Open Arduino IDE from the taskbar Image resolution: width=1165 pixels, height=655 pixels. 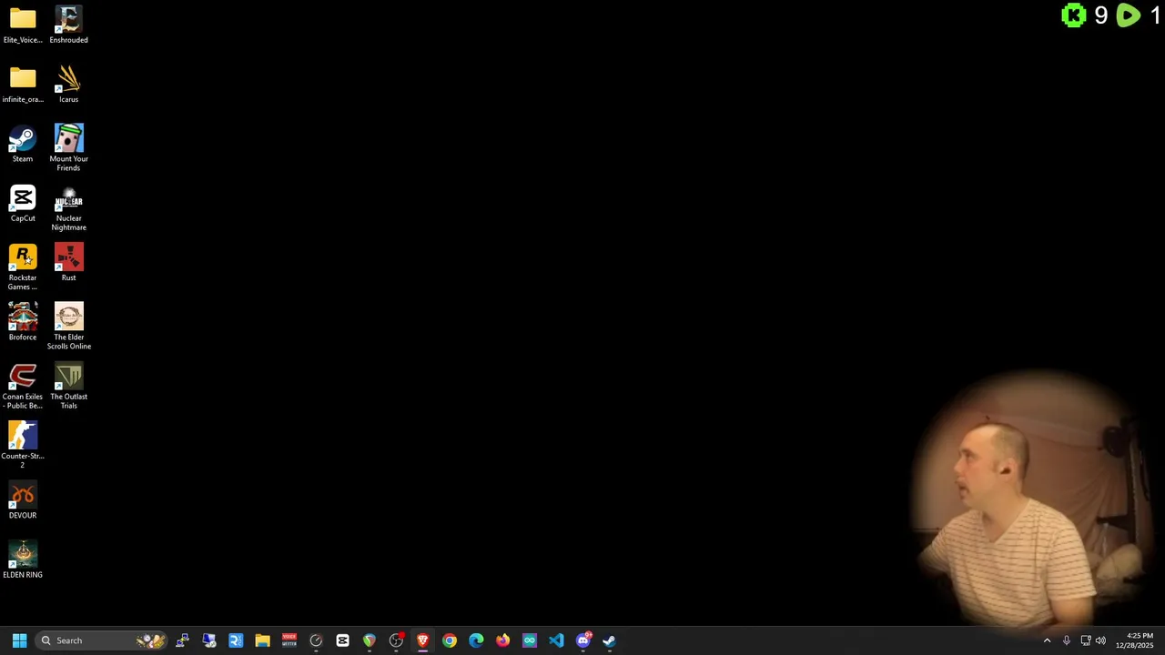530,640
